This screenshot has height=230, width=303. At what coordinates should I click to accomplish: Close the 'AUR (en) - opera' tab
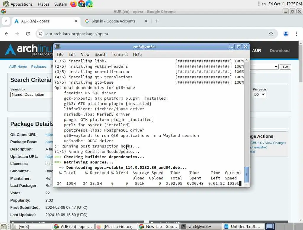click(x=76, y=21)
